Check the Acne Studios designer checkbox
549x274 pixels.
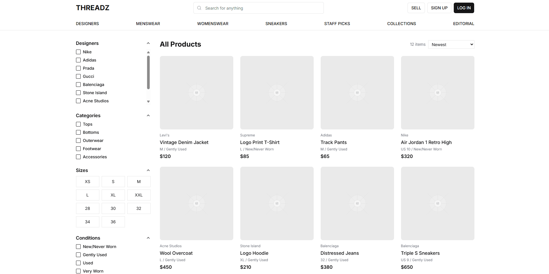[78, 101]
